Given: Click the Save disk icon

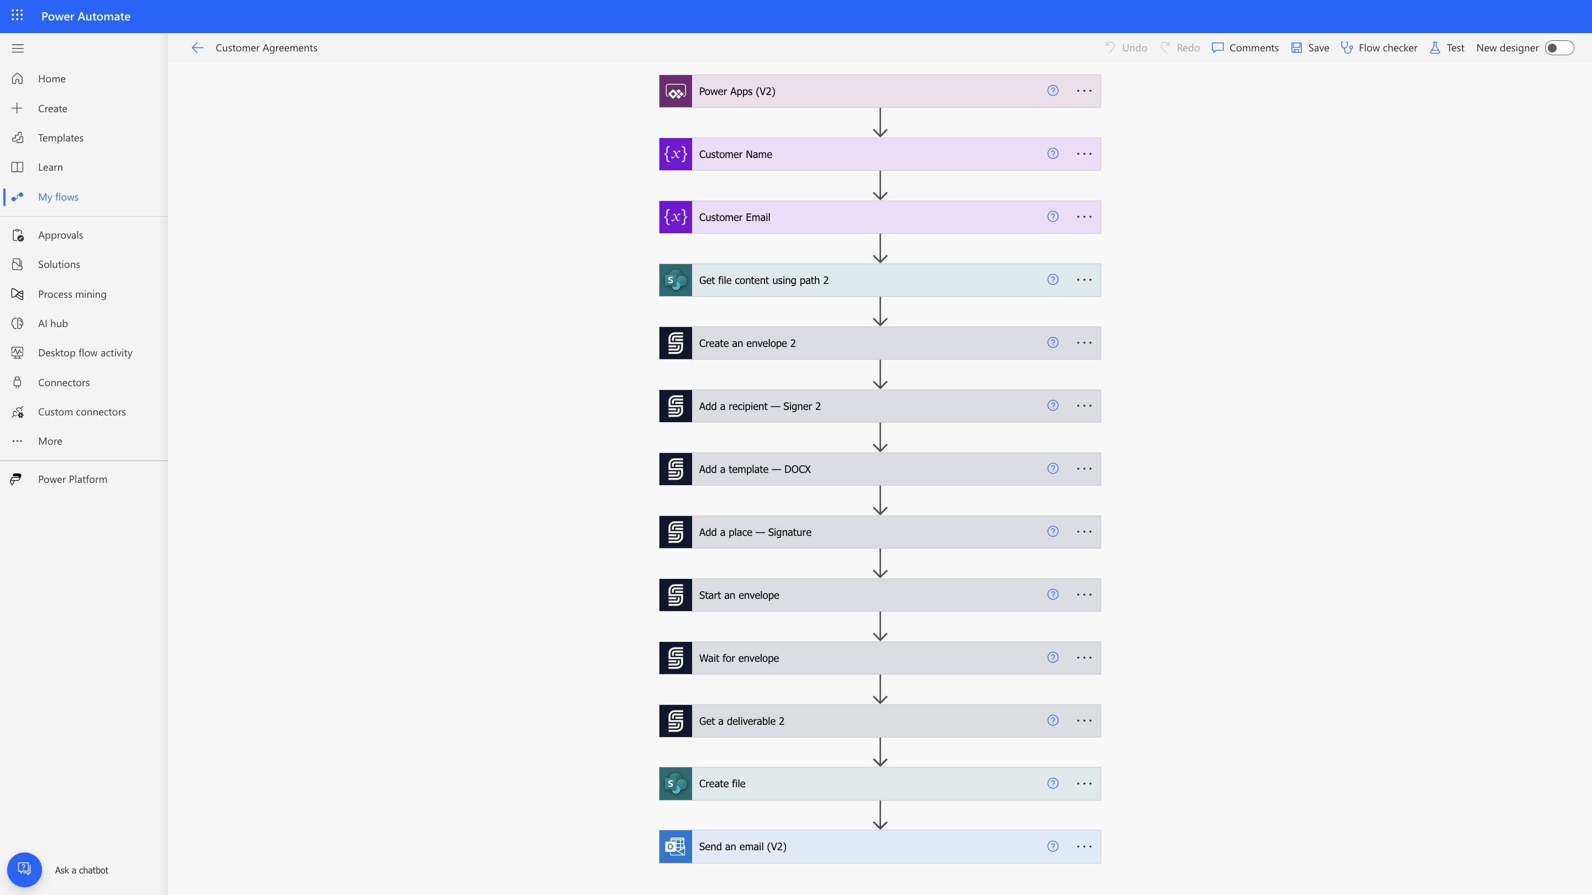Looking at the screenshot, I should 1297,48.
